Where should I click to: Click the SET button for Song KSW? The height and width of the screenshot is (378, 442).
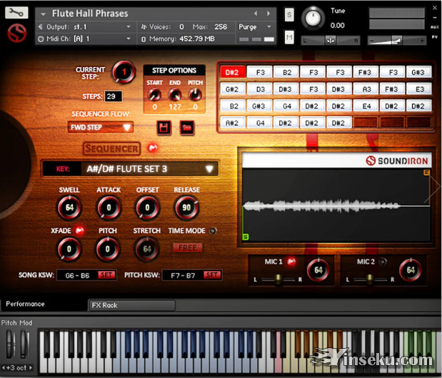click(106, 275)
